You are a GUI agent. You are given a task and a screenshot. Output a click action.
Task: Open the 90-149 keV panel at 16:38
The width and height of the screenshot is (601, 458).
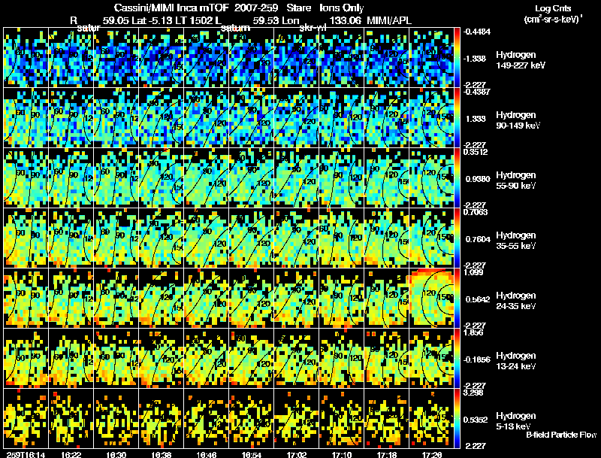click(x=161, y=118)
